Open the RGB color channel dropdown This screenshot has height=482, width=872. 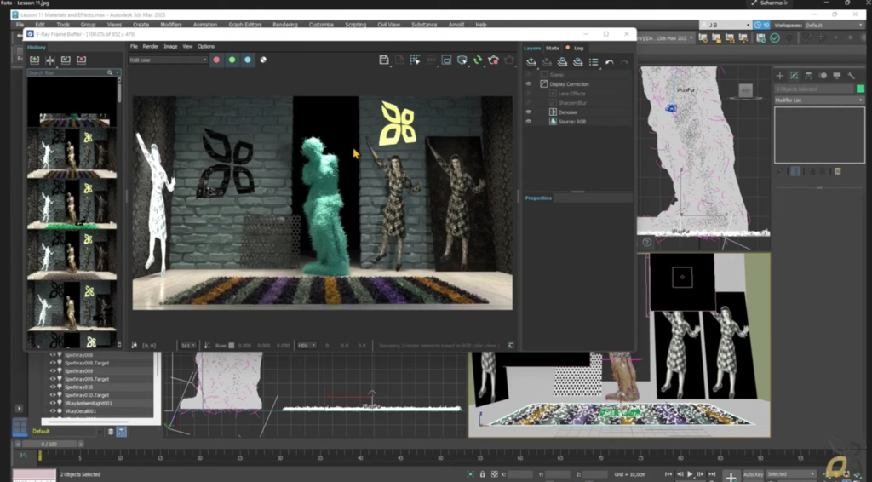pos(169,60)
